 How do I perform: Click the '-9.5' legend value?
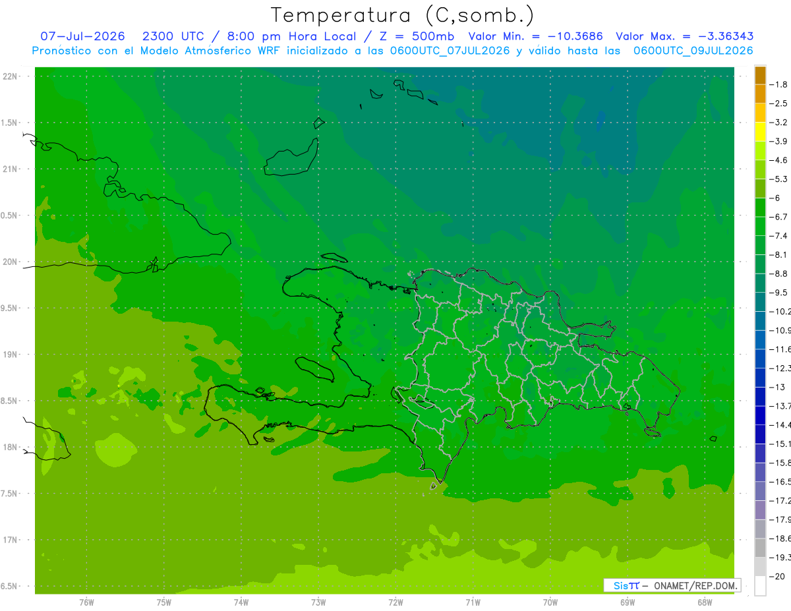point(779,293)
